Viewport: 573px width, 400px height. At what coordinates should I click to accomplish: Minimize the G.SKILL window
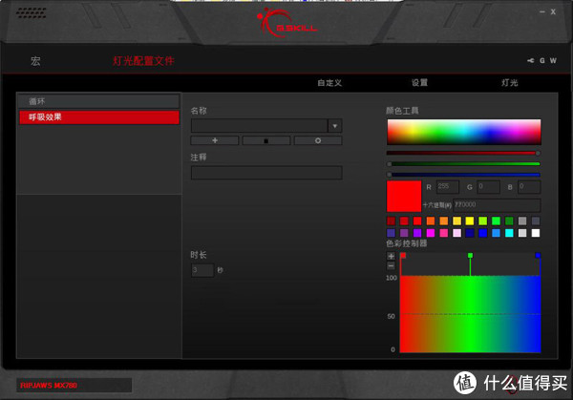point(542,11)
